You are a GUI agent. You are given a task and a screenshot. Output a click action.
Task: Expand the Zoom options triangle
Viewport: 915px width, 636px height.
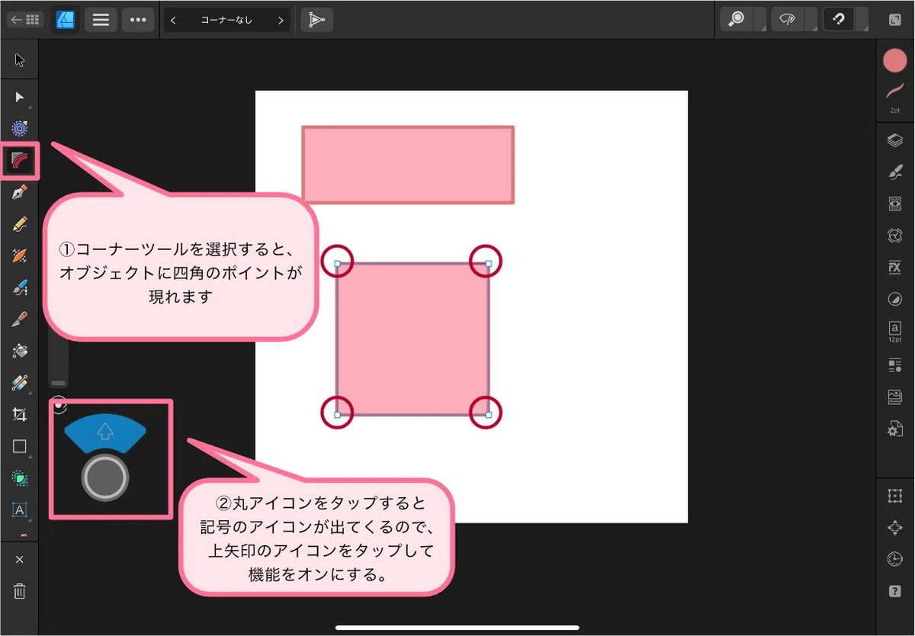(760, 21)
